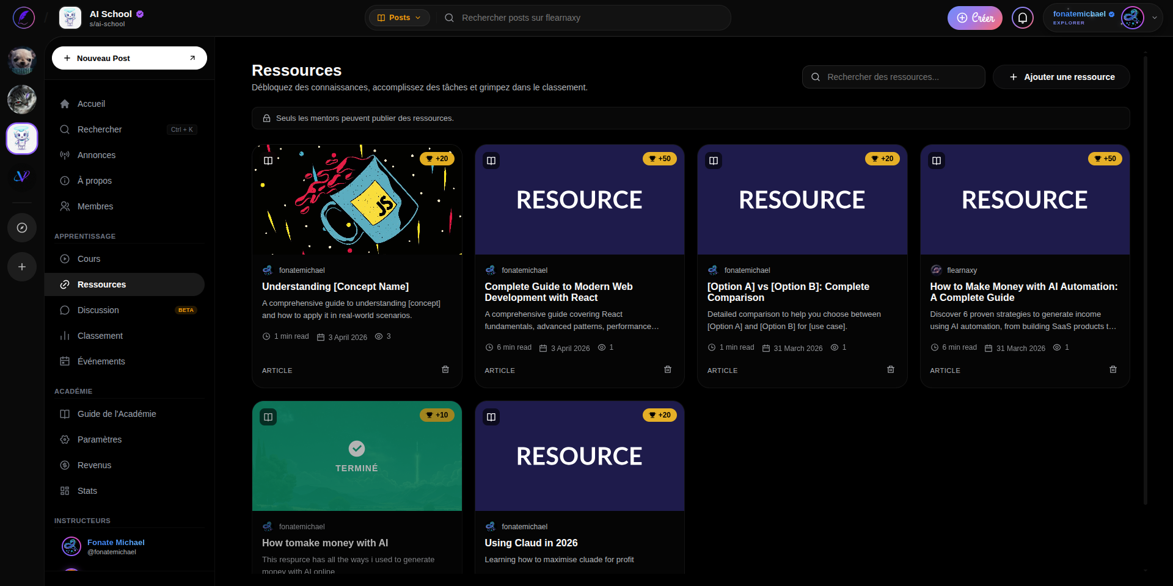Click the Revenus icon in the sidebar

65,465
